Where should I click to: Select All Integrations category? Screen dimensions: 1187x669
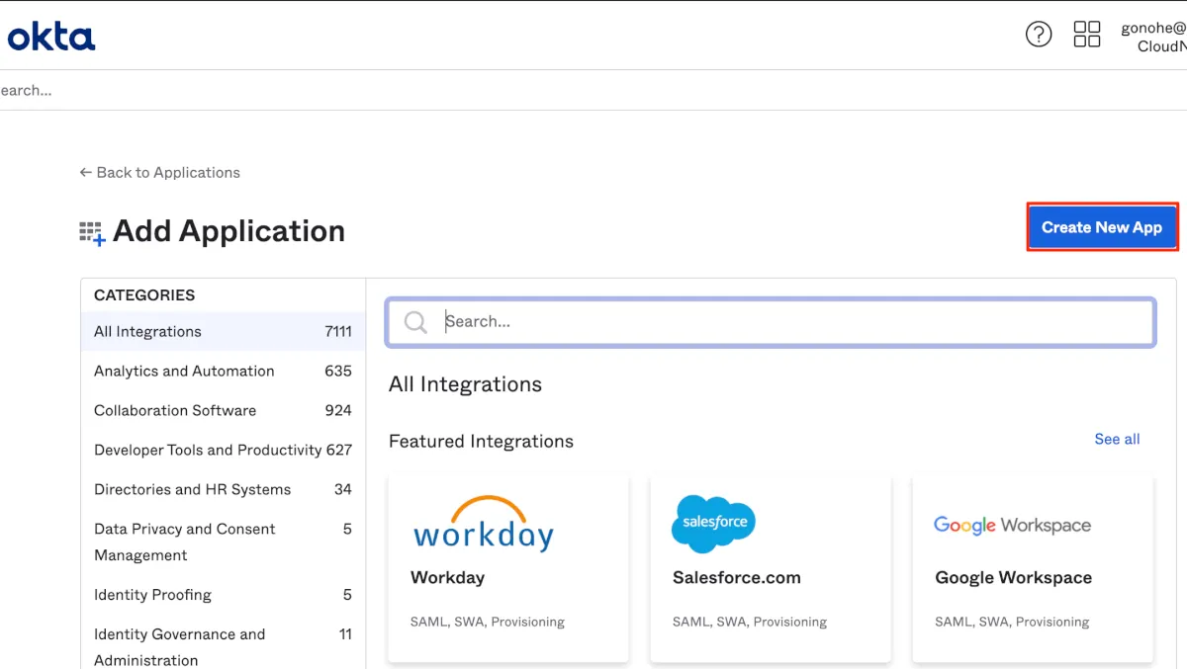coord(147,332)
